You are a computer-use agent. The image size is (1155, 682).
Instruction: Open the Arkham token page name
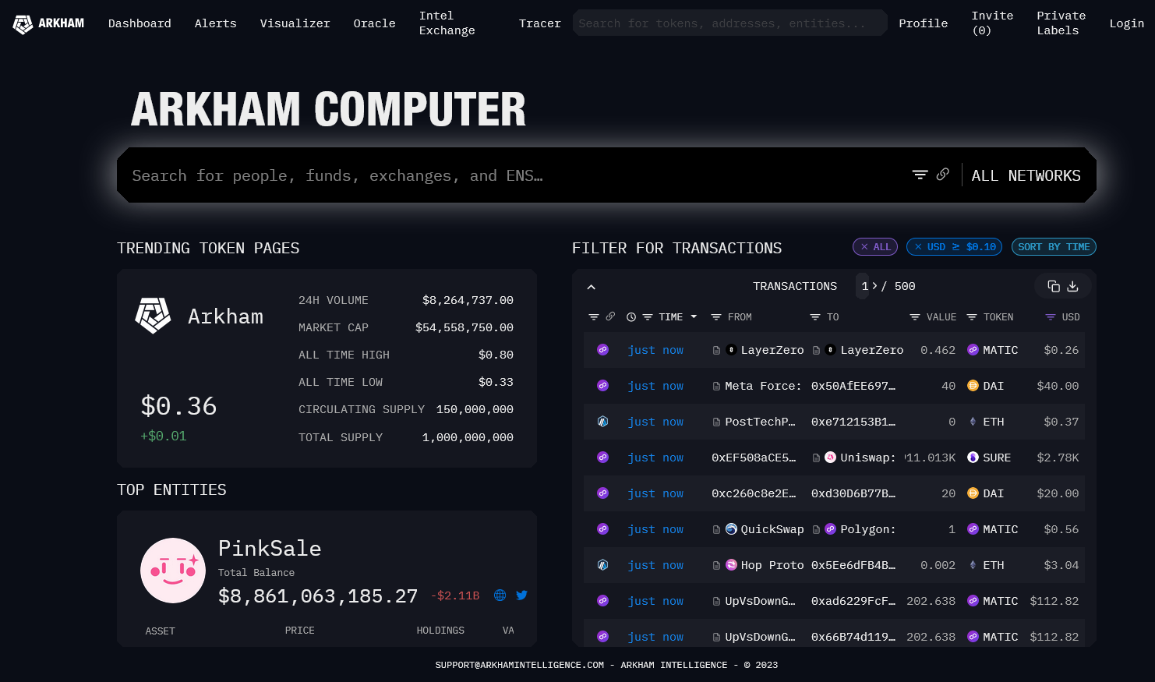(x=225, y=316)
